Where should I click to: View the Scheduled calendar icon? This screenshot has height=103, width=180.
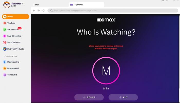(x=5, y=75)
